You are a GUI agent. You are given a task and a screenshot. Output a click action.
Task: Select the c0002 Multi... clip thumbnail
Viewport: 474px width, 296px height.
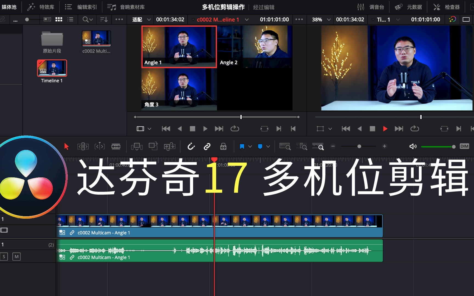[x=96, y=38]
